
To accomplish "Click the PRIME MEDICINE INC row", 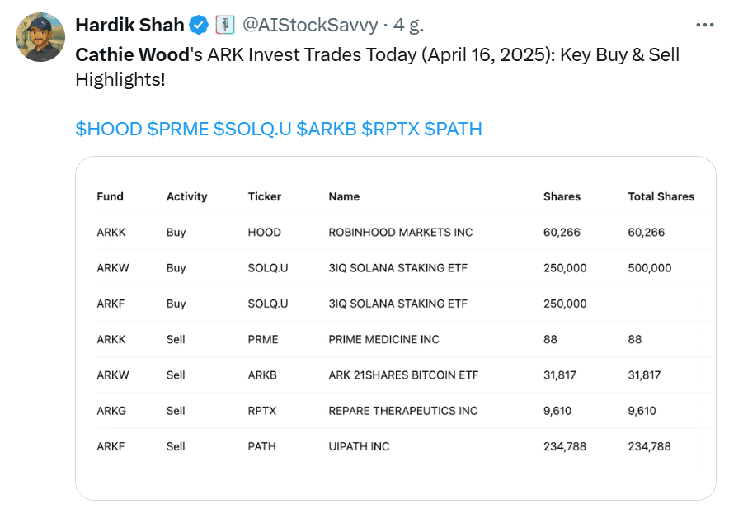I will (x=403, y=339).
